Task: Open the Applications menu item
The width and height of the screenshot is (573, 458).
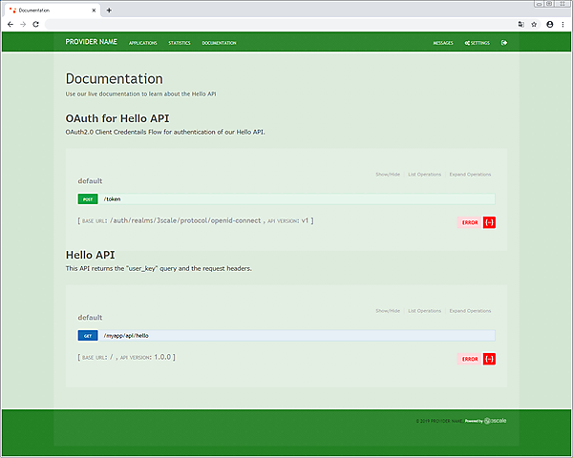Action: point(142,43)
